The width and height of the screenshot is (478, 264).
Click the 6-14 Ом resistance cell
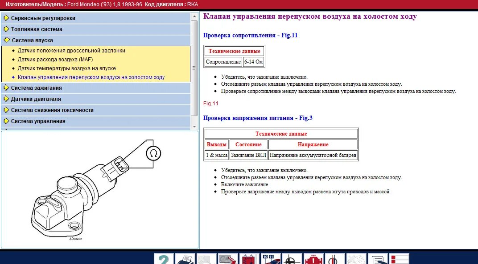253,62
